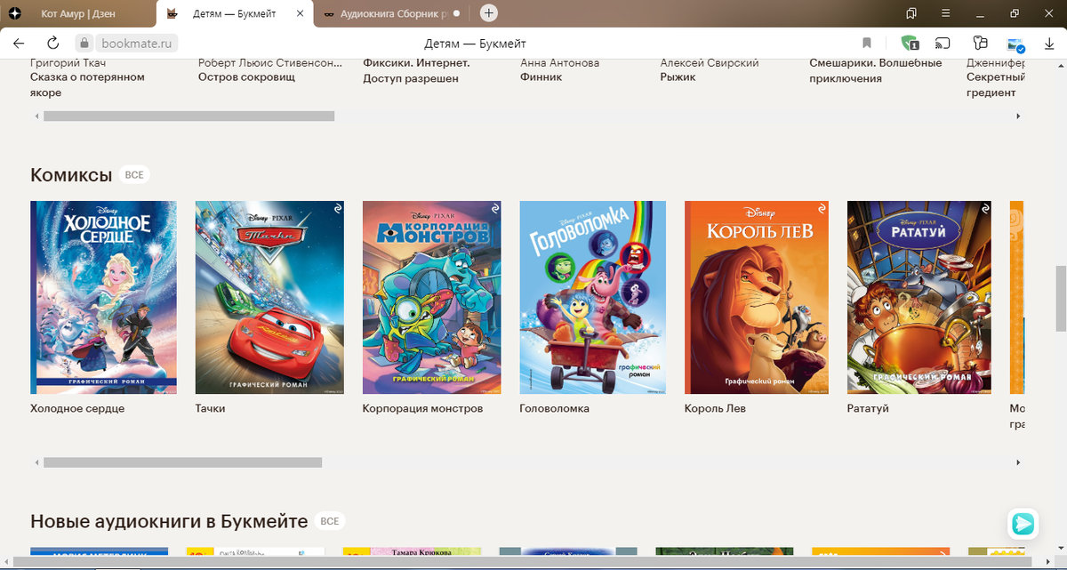Open the teal chat widget icon
The height and width of the screenshot is (570, 1067).
pyautogui.click(x=1023, y=524)
